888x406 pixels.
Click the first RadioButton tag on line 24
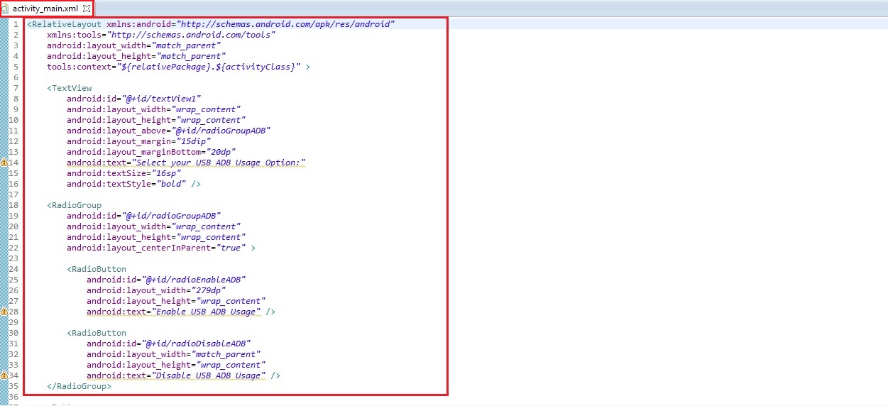tap(99, 269)
